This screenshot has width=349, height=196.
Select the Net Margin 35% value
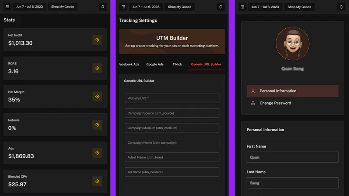[x=14, y=100]
